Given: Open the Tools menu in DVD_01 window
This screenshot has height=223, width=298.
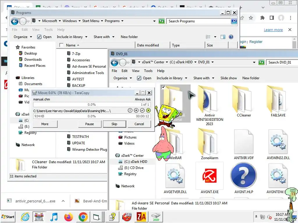Looking at the screenshot, I should [x=148, y=71].
